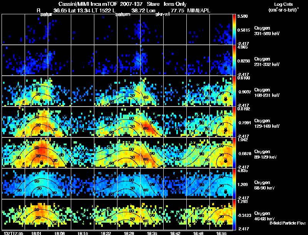Screen dimensions: 308x235
Task: Click the Saturn marker in 168-231 keV 18:01 panel
Action: [x=41, y=101]
